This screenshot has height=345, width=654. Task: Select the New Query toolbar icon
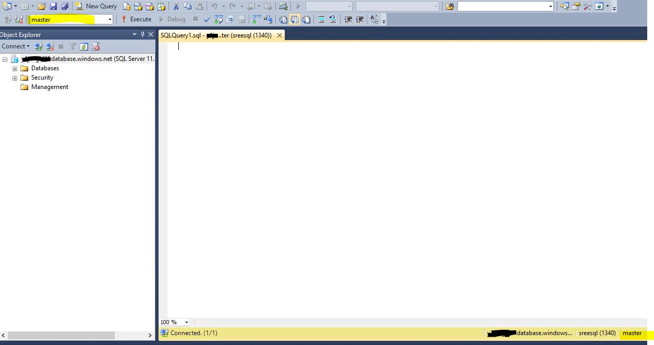click(x=96, y=6)
